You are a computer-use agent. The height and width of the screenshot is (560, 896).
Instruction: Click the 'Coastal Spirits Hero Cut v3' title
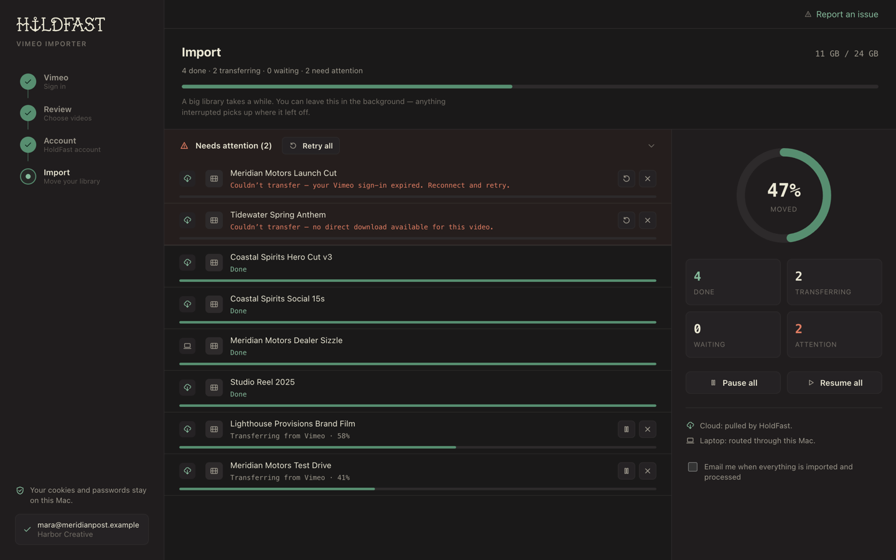pos(281,257)
